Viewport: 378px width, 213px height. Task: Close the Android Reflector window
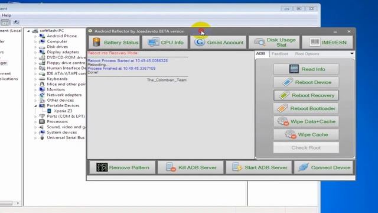click(x=349, y=31)
